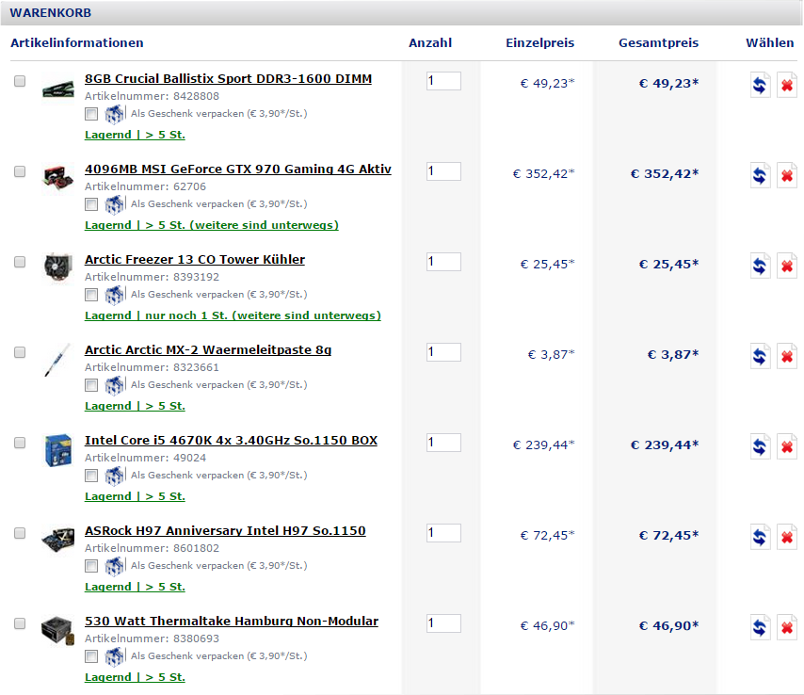Click gift box icon for Intel Core i5

(115, 476)
